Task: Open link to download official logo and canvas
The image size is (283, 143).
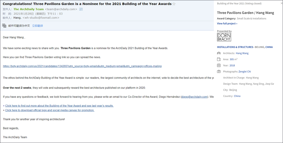Action: pos(50,110)
